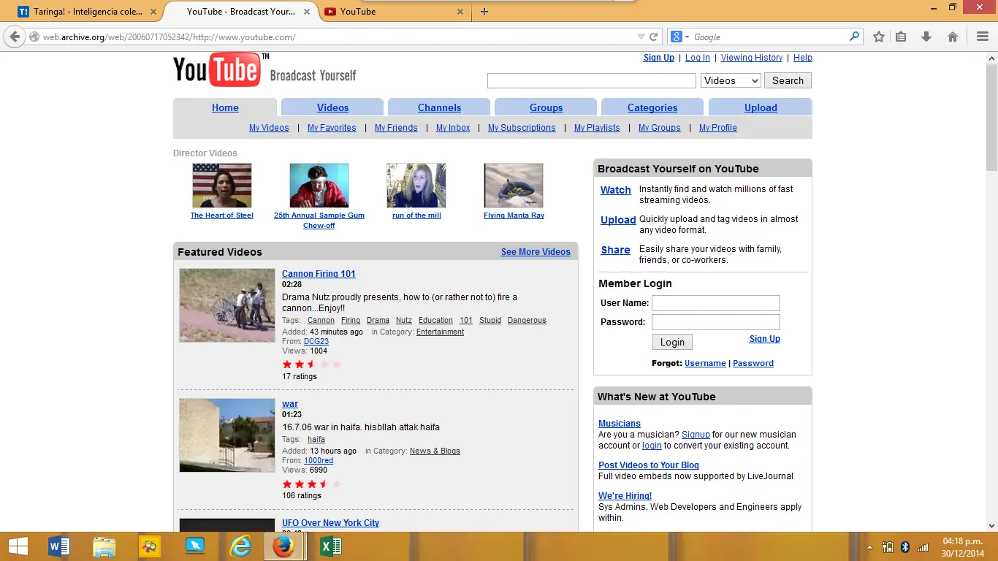Open the Firefox hamburger menu
Image resolution: width=998 pixels, height=561 pixels.
pyautogui.click(x=983, y=37)
